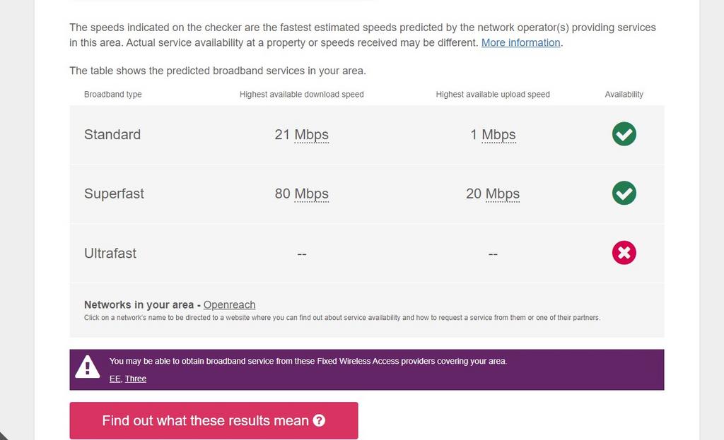Click the Highest available download speed header

pyautogui.click(x=301, y=95)
